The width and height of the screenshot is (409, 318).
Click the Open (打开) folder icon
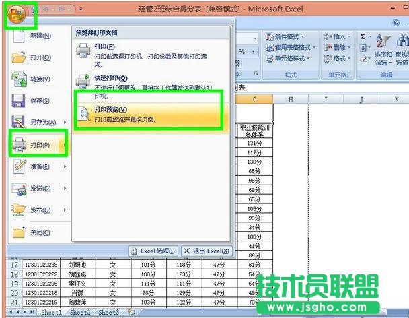[20, 57]
